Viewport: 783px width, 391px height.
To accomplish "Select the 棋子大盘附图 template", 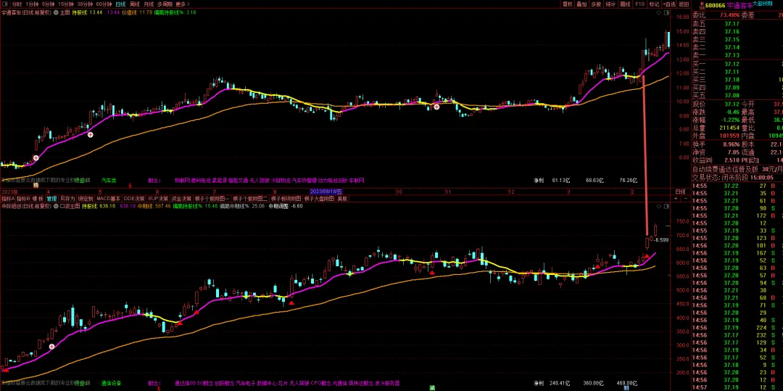I will pos(319,198).
